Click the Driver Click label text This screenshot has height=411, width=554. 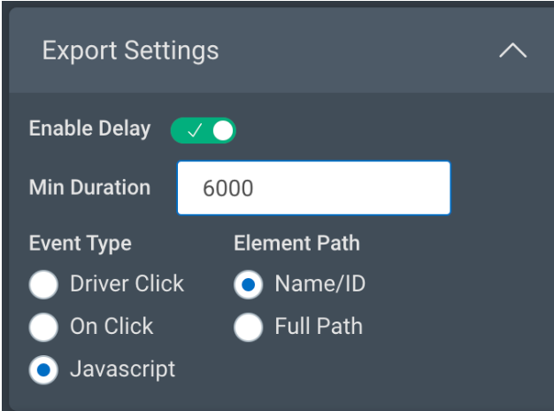127,284
